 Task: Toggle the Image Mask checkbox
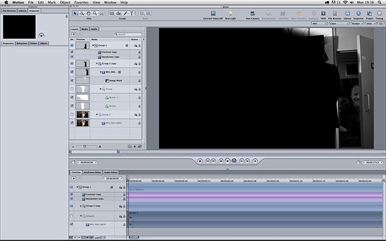[72, 80]
